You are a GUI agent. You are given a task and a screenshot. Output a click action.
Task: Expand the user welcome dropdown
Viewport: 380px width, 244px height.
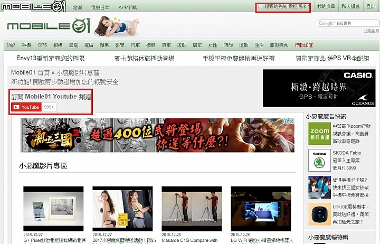tap(283, 7)
